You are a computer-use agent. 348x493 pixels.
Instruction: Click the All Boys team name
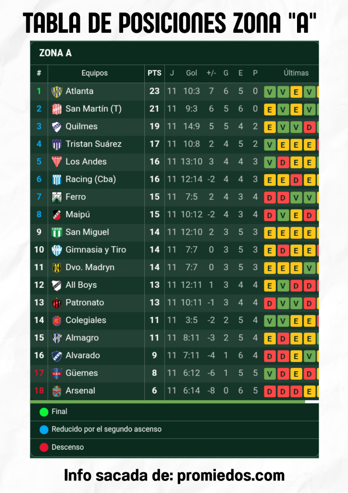pos(81,285)
